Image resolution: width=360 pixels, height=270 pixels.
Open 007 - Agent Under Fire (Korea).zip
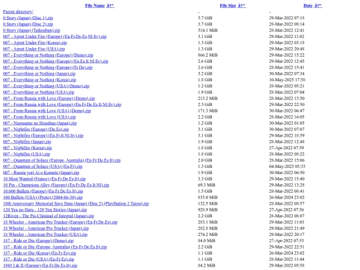pos(35,43)
